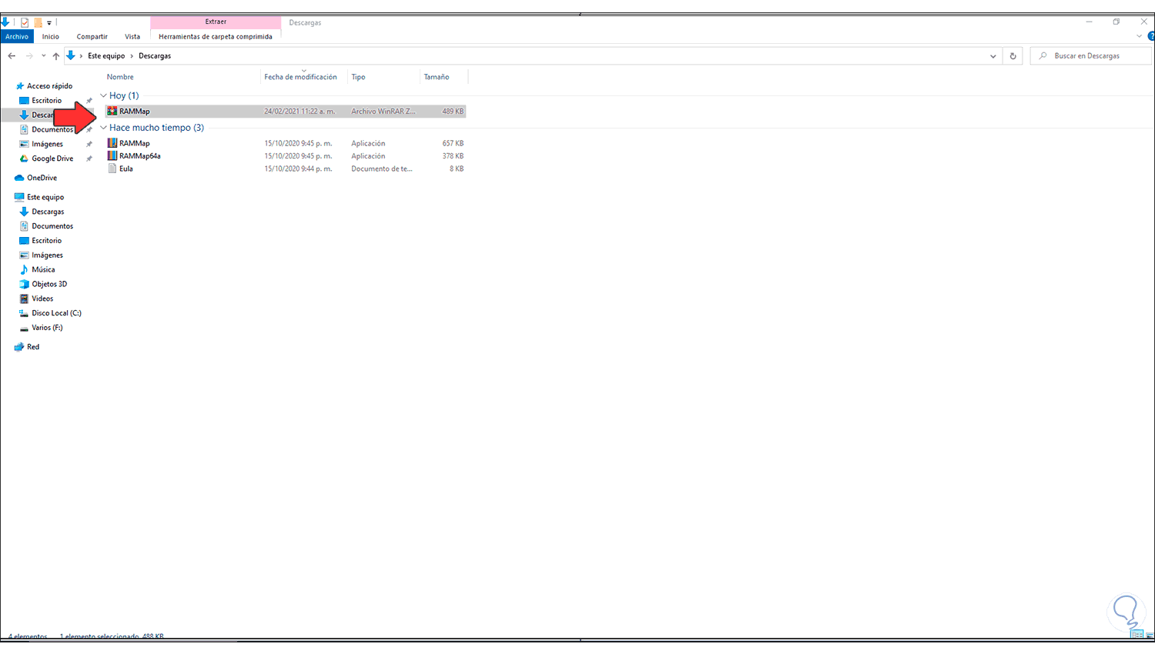This screenshot has width=1155, height=654.
Task: Switch to the Compartir ribbon tab
Action: tap(92, 36)
